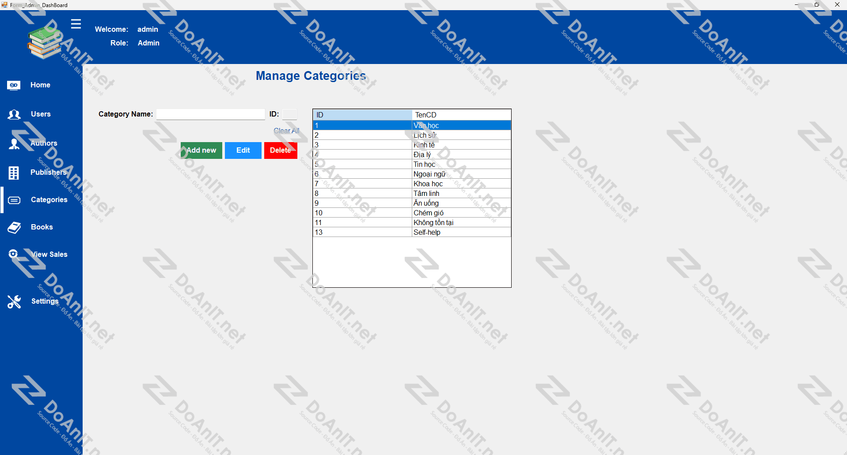Go to the Publishers page
The height and width of the screenshot is (455, 847).
point(48,172)
